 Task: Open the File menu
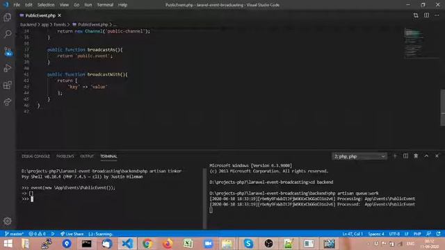pos(17,5)
